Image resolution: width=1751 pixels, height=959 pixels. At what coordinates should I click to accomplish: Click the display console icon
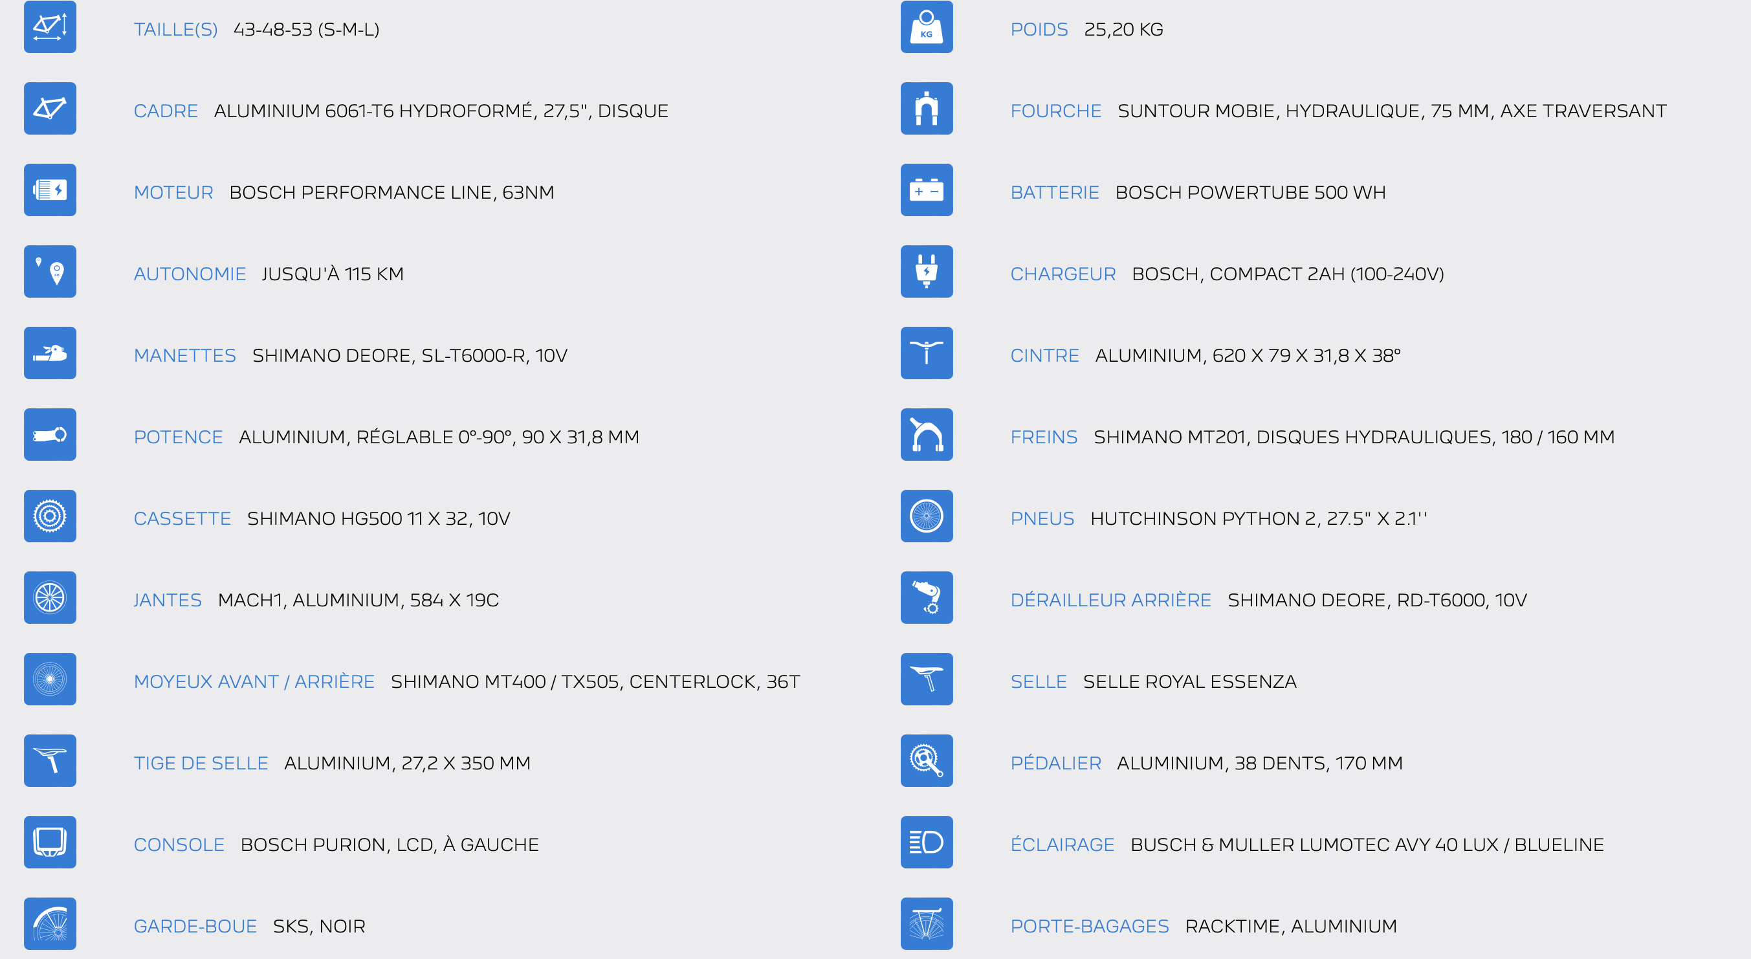(50, 843)
